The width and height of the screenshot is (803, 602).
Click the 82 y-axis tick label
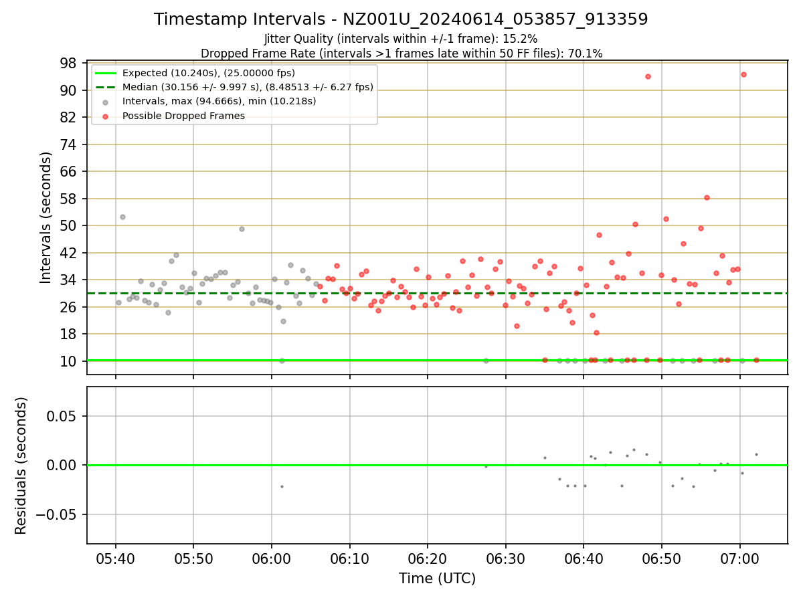point(69,117)
